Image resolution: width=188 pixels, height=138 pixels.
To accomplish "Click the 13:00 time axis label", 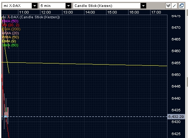I will coord(68,12).
